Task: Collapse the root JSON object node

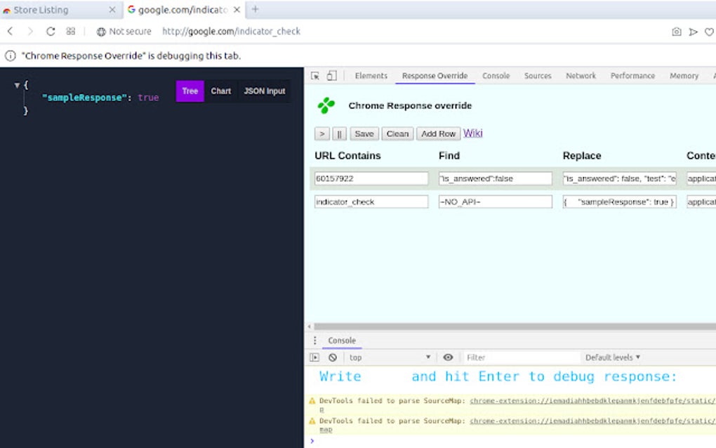Action: (x=17, y=84)
